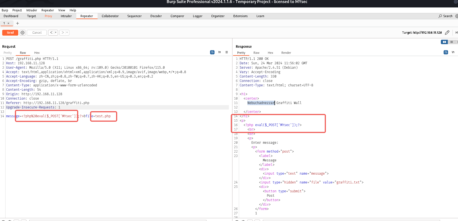The height and width of the screenshot is (221, 458).
Task: Select Response Raw view tab
Action: click(x=256, y=53)
